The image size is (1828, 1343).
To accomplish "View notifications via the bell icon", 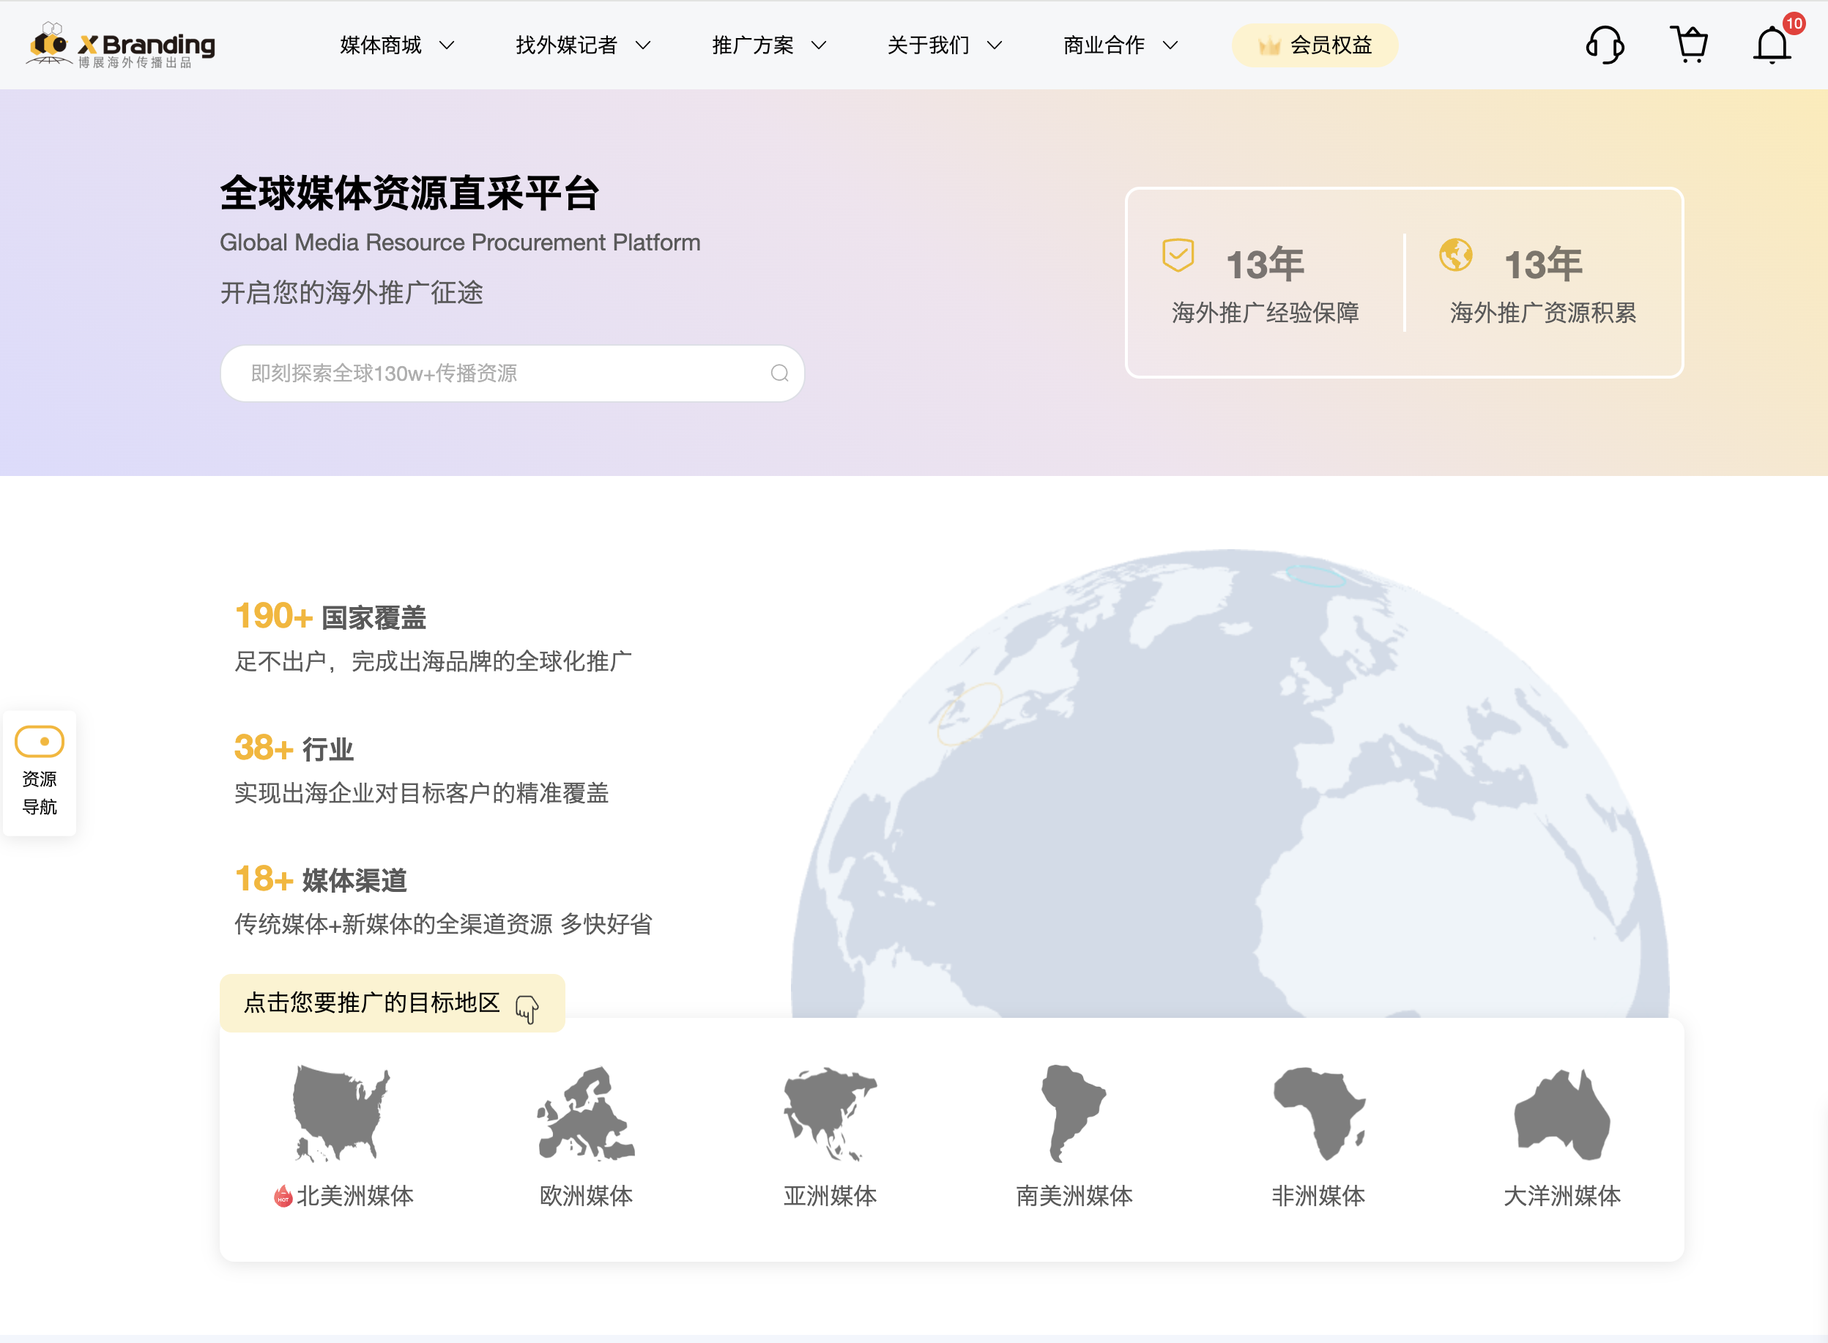I will click(x=1772, y=45).
